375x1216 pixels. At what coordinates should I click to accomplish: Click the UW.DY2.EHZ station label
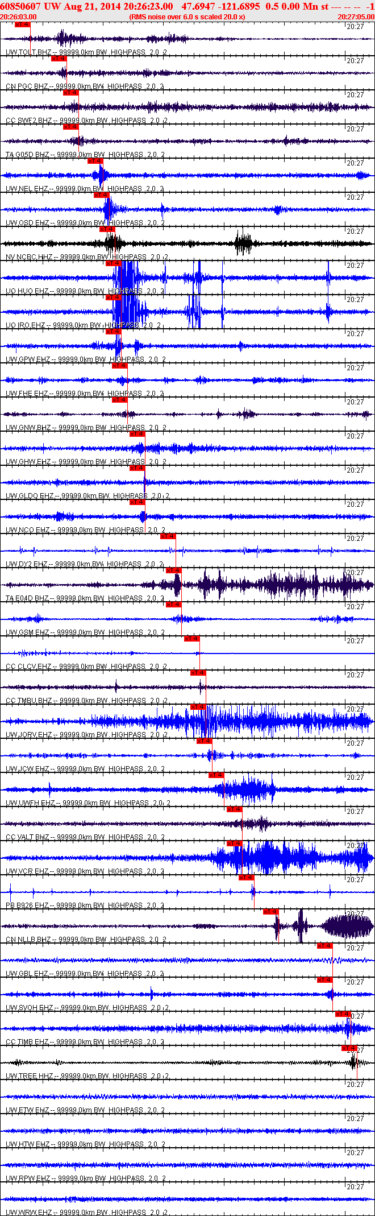click(27, 564)
